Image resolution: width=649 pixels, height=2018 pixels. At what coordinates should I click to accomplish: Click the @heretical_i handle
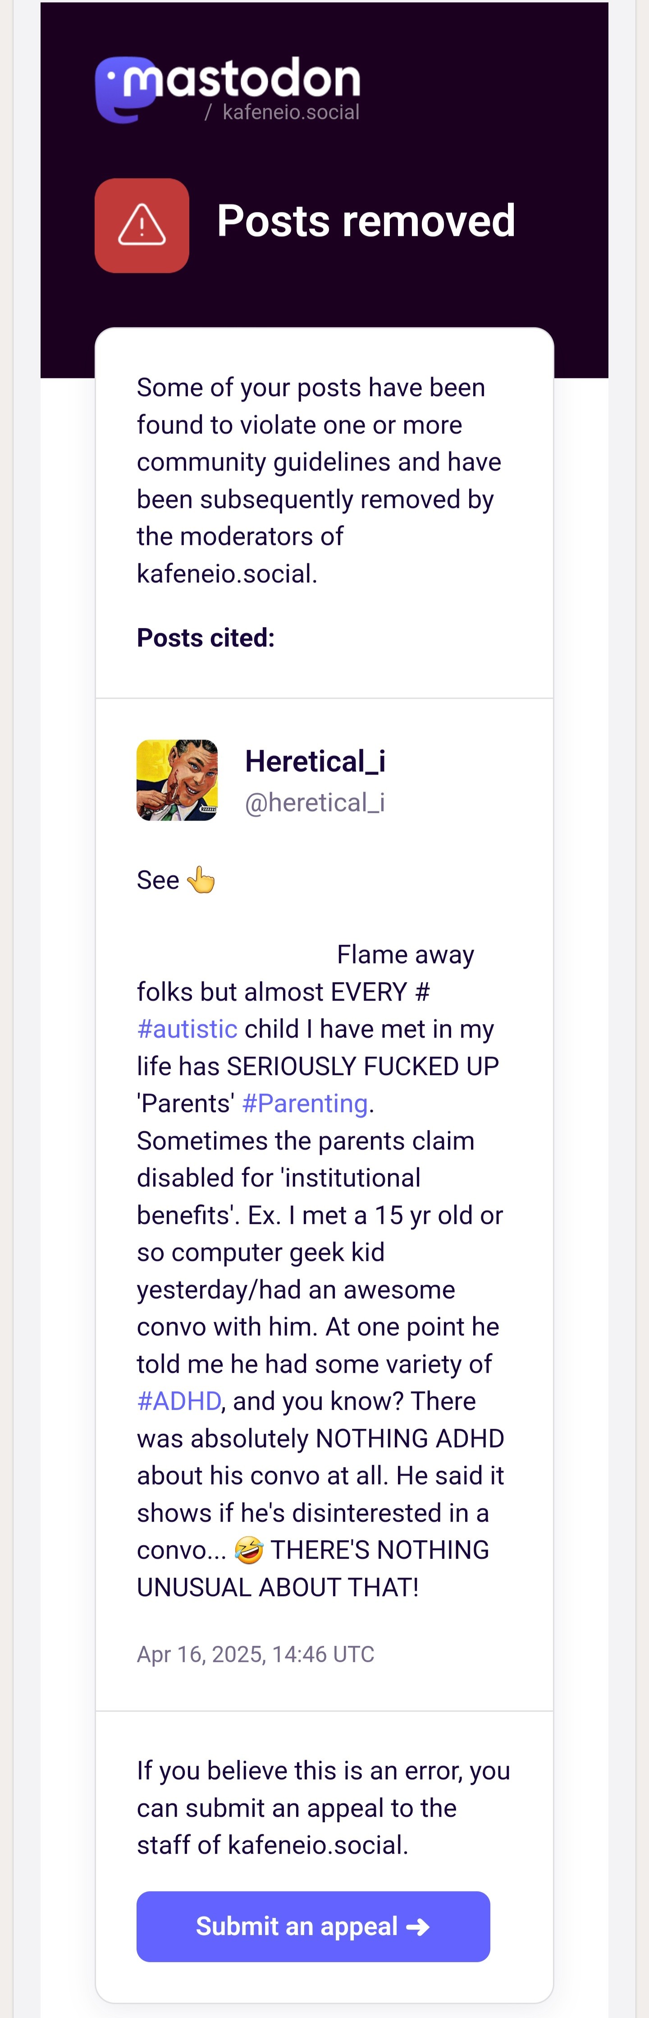pos(315,802)
